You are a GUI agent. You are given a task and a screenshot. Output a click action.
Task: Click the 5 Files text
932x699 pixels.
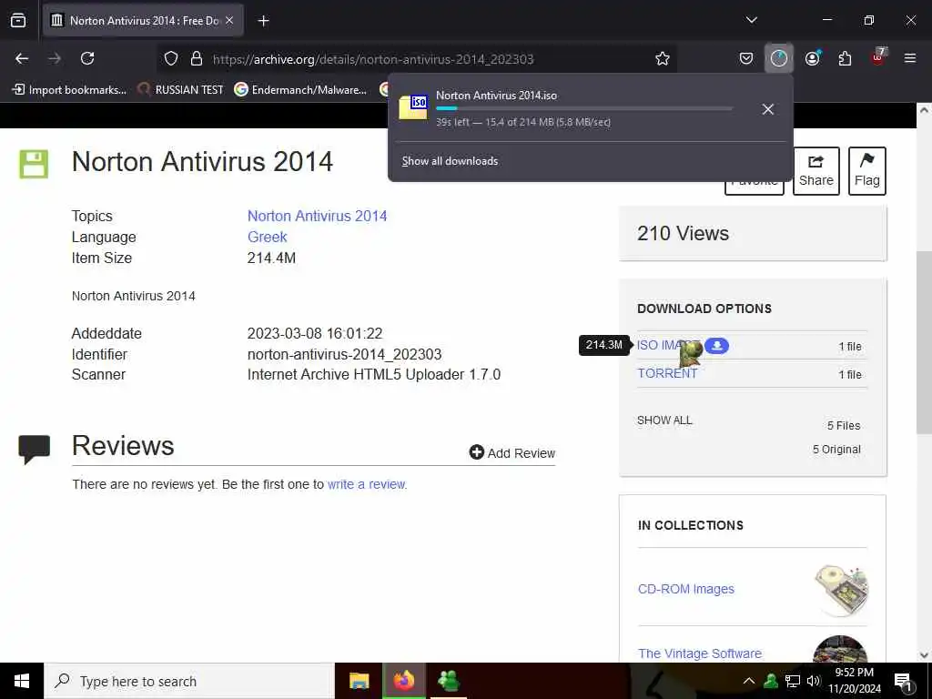click(844, 426)
